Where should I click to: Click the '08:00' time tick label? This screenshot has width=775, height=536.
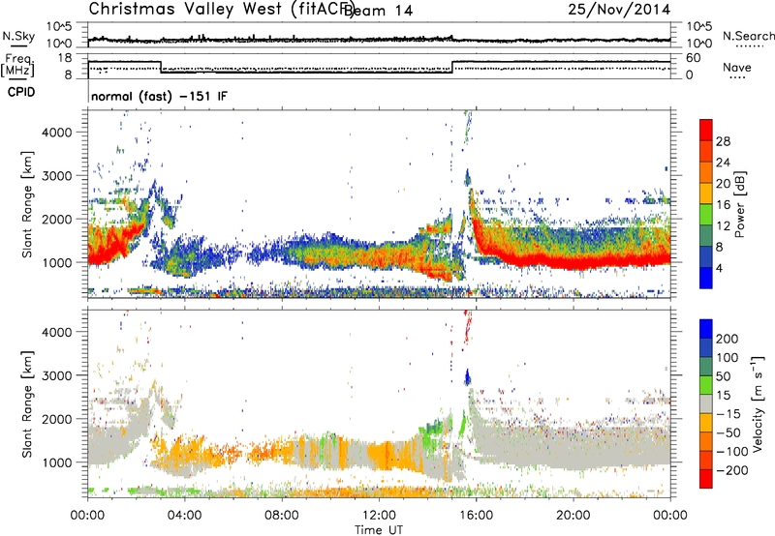tap(281, 516)
